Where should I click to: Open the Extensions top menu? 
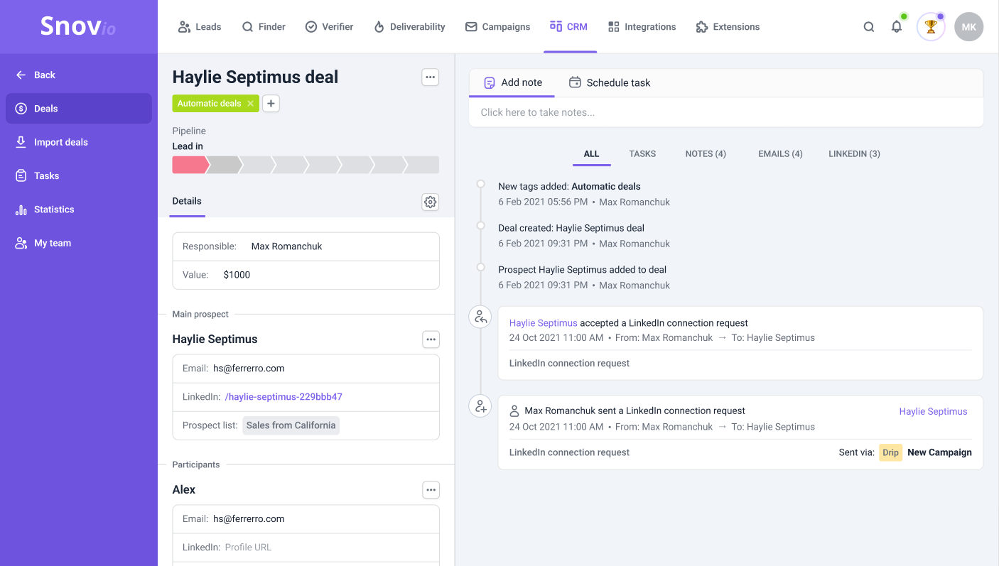[728, 27]
